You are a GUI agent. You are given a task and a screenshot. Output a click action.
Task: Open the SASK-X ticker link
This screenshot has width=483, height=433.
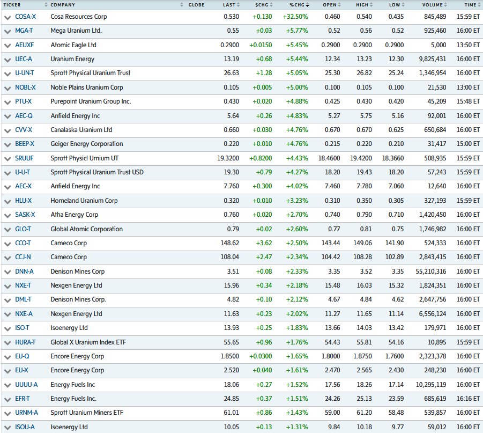[25, 215]
